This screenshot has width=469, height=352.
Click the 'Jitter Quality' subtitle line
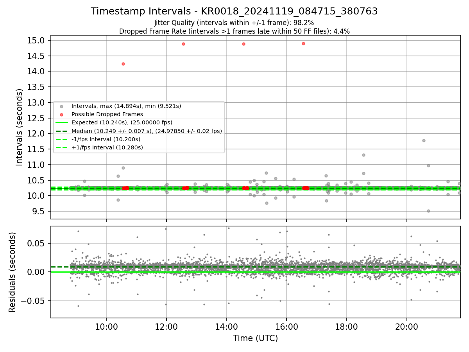pyautogui.click(x=234, y=23)
